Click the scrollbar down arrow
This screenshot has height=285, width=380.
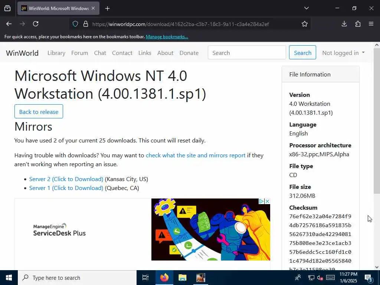(376, 267)
